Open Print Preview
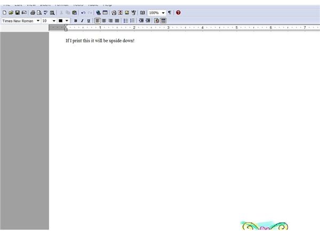This screenshot has height=231, width=320. click(x=39, y=13)
